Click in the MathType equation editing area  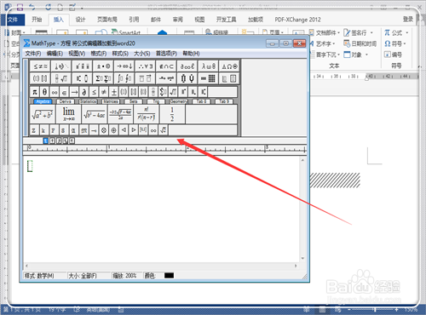[x=161, y=209]
